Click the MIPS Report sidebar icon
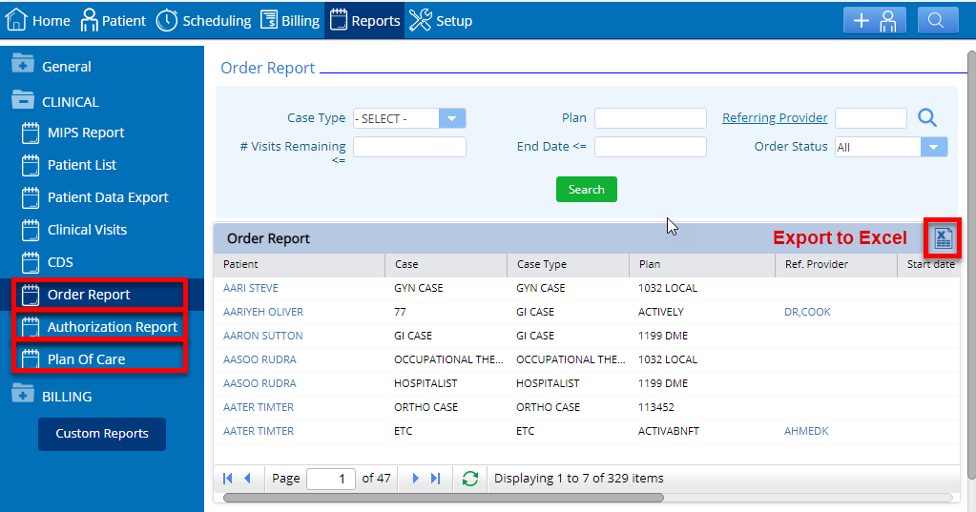 click(x=31, y=133)
